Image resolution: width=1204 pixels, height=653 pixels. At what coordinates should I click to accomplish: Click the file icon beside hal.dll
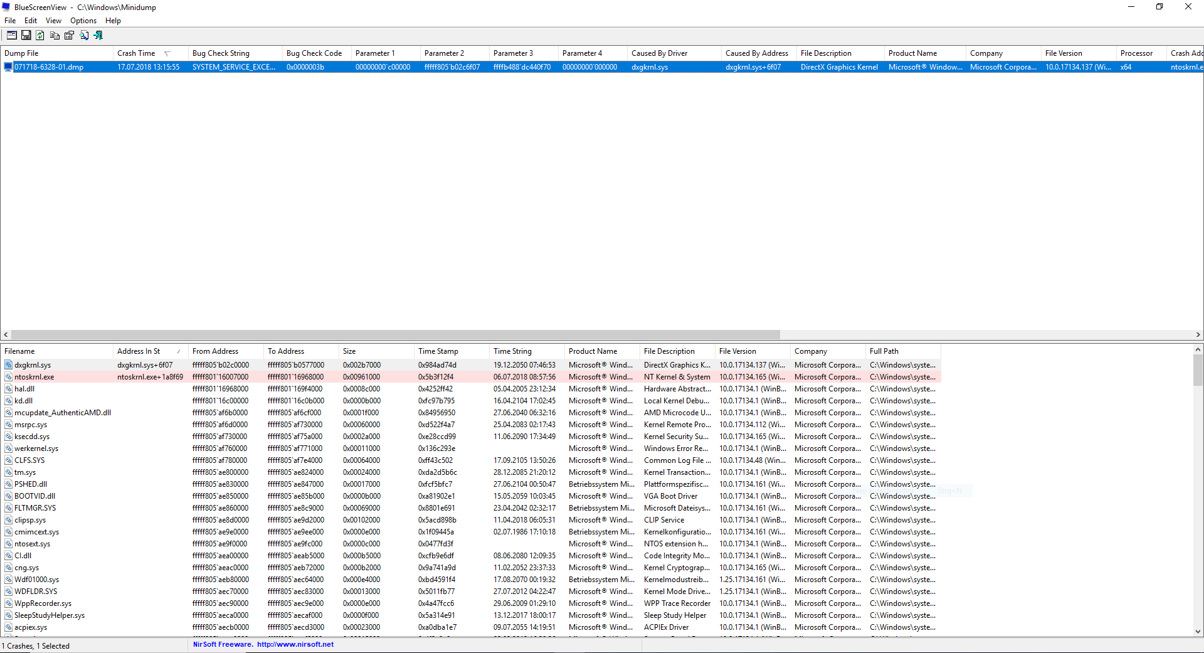(9, 389)
